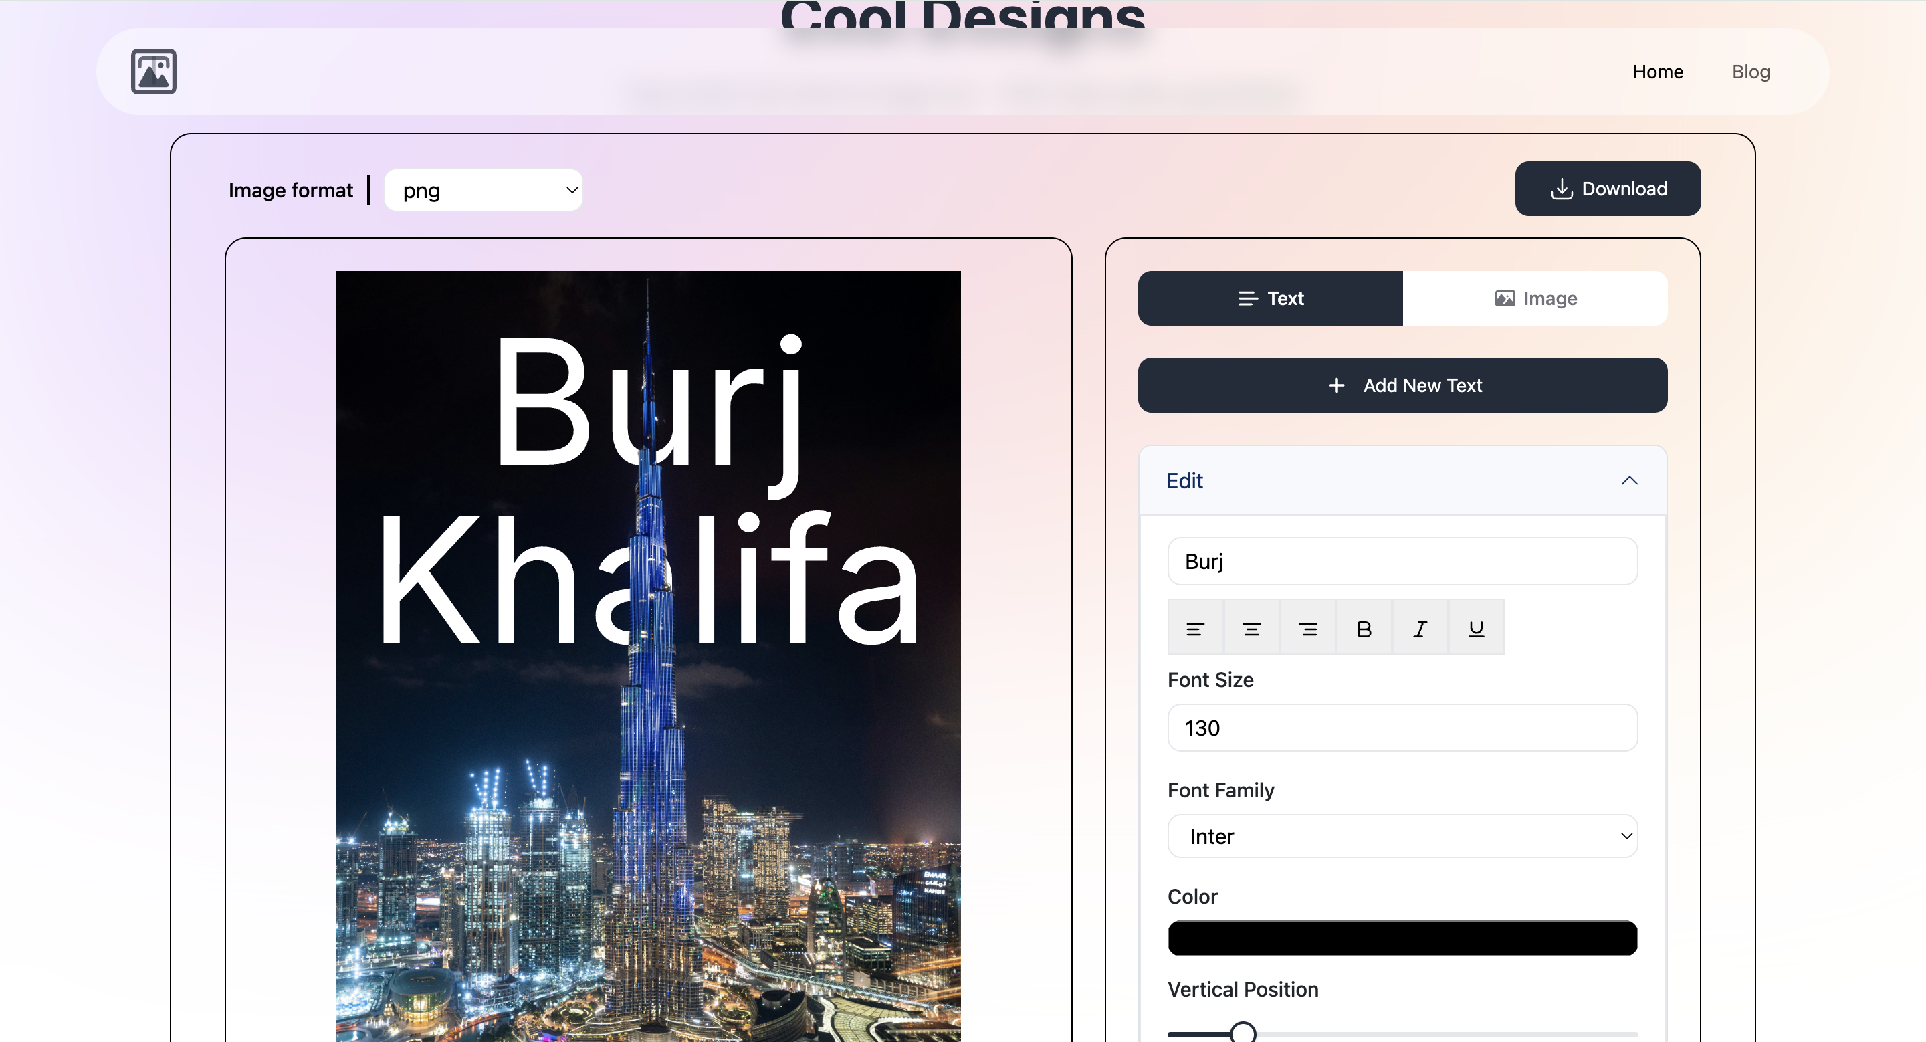Switch to the Text tab

pyautogui.click(x=1269, y=298)
